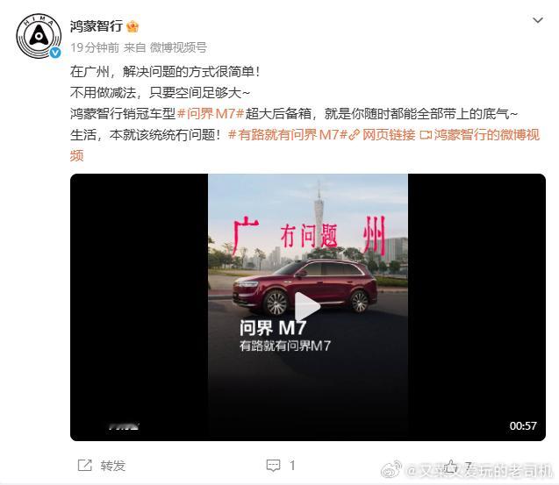
Task: Click the blue verified badge on avatar
Action: click(x=55, y=53)
